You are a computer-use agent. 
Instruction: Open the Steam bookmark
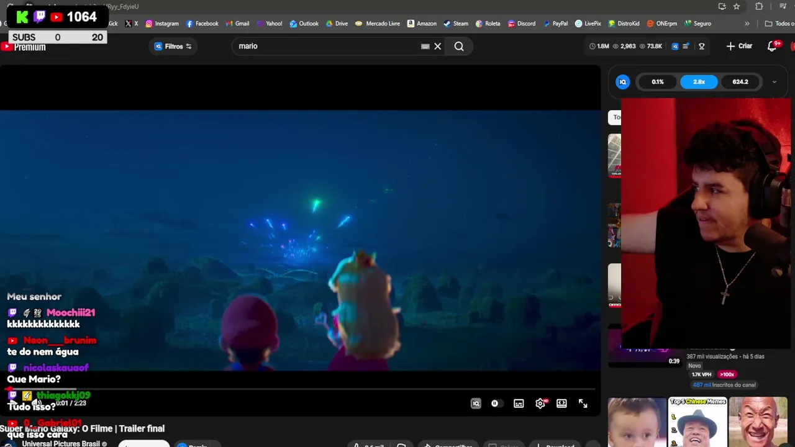pos(456,24)
